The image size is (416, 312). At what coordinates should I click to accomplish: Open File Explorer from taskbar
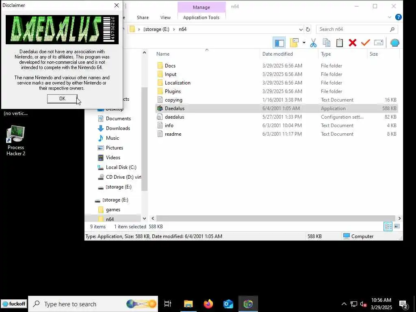(x=188, y=304)
